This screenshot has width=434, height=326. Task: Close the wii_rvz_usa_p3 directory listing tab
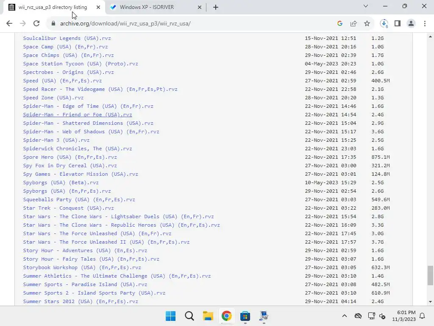(x=98, y=7)
